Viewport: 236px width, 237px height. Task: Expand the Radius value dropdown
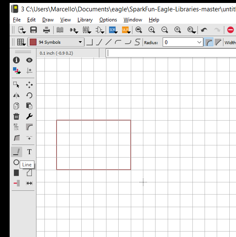click(199, 42)
